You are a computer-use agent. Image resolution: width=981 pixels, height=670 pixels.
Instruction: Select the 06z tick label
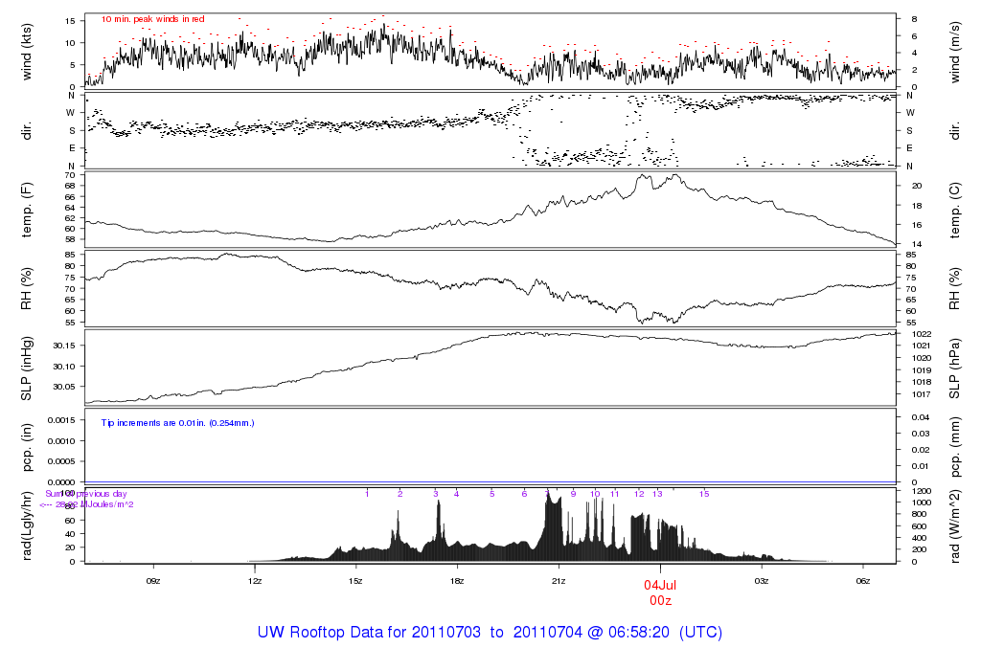coord(863,581)
